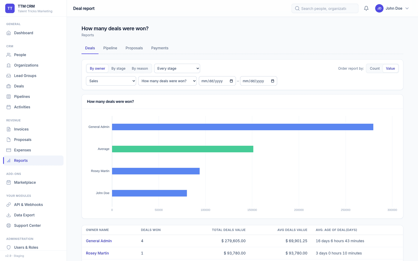Click the end date input field
The width and height of the screenshot is (418, 261).
(x=259, y=81)
